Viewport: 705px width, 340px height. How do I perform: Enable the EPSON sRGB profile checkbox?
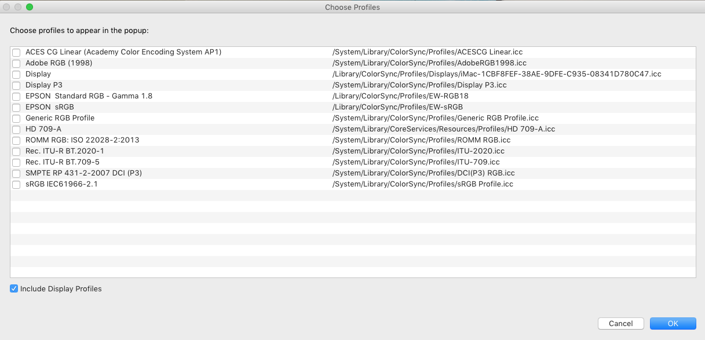[16, 108]
